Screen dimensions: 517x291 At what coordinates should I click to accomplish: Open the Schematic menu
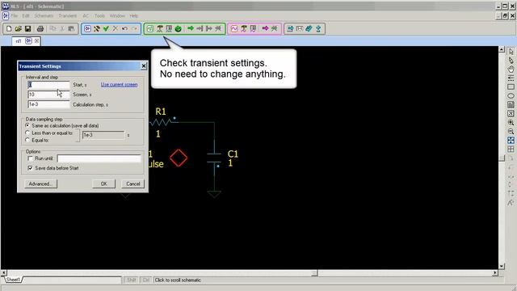click(x=44, y=16)
